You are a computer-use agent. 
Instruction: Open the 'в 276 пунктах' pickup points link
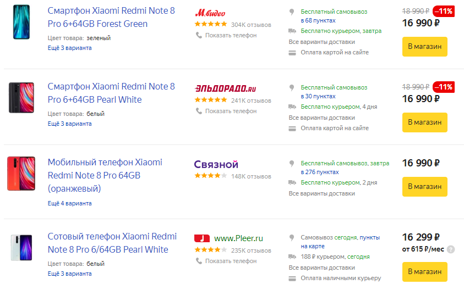tap(318, 172)
